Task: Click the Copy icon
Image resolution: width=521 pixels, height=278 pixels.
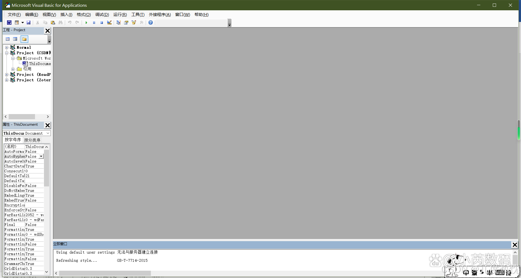Action: [x=45, y=22]
